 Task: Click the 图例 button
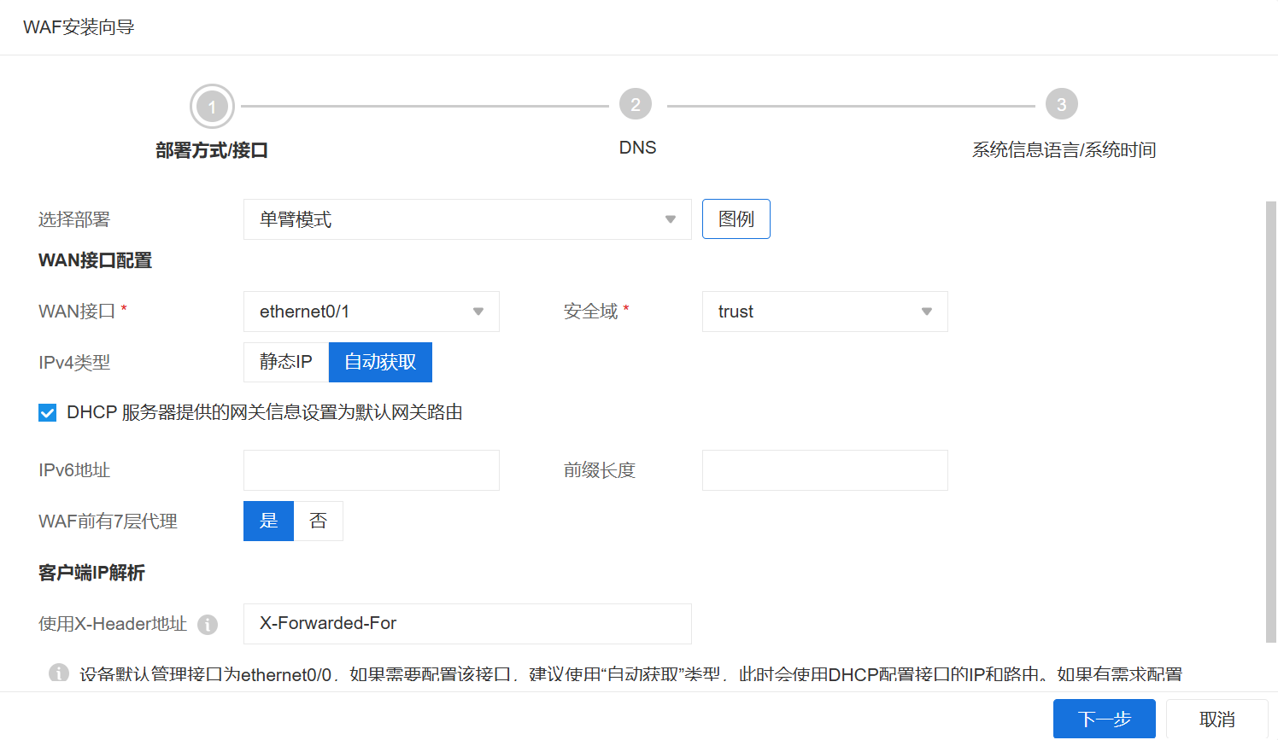(736, 219)
